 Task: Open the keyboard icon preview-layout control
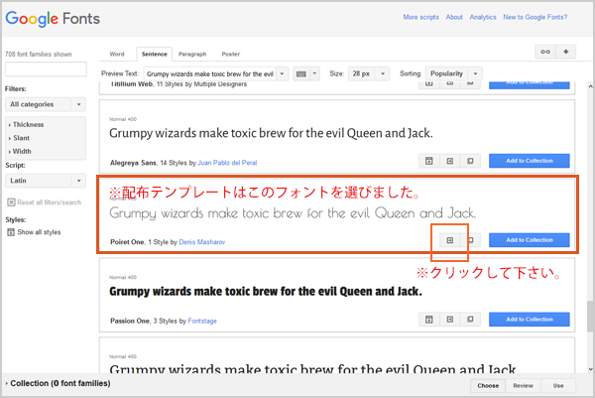tap(301, 73)
